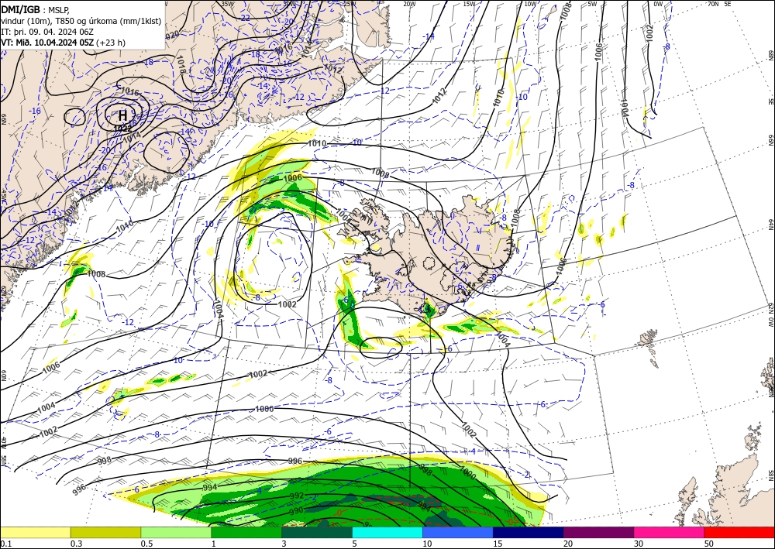The height and width of the screenshot is (549, 775).
Task: Click the '1016' isobar label above the H
Action: 130,91
